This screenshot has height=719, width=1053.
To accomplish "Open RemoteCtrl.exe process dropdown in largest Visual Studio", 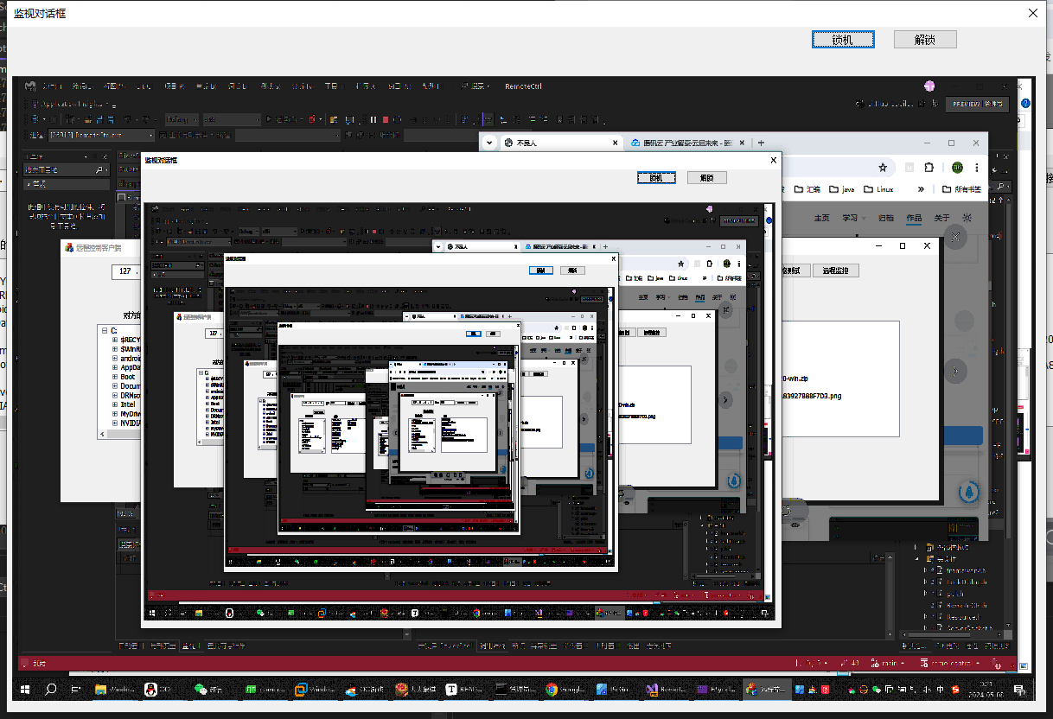I will (102, 135).
